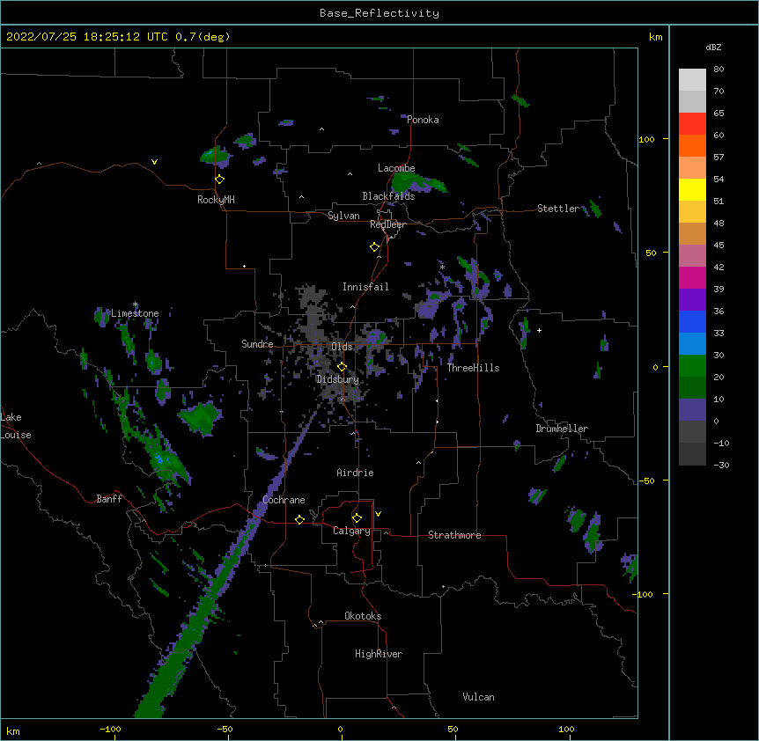Click the HighRiver label
The image size is (759, 741).
[x=379, y=654]
